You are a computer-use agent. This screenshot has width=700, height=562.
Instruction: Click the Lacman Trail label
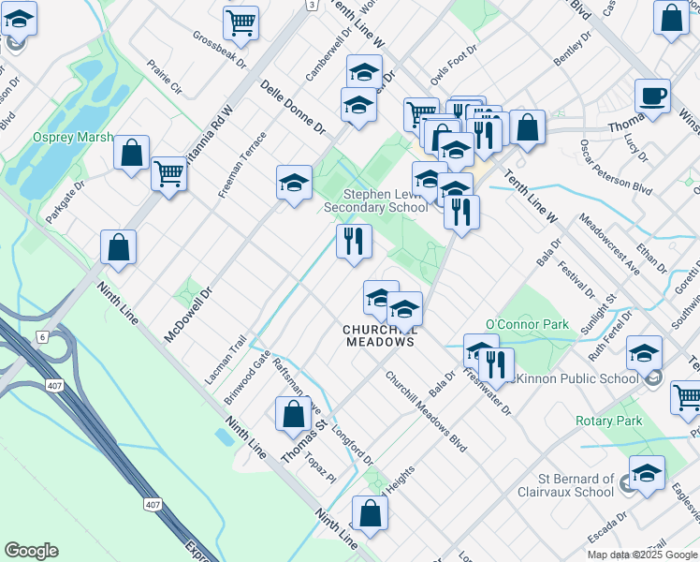point(226,360)
